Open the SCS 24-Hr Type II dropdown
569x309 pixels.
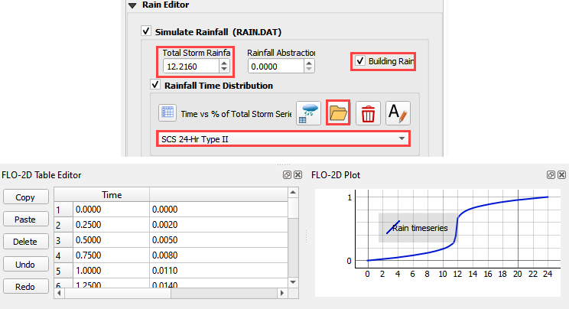pos(282,138)
